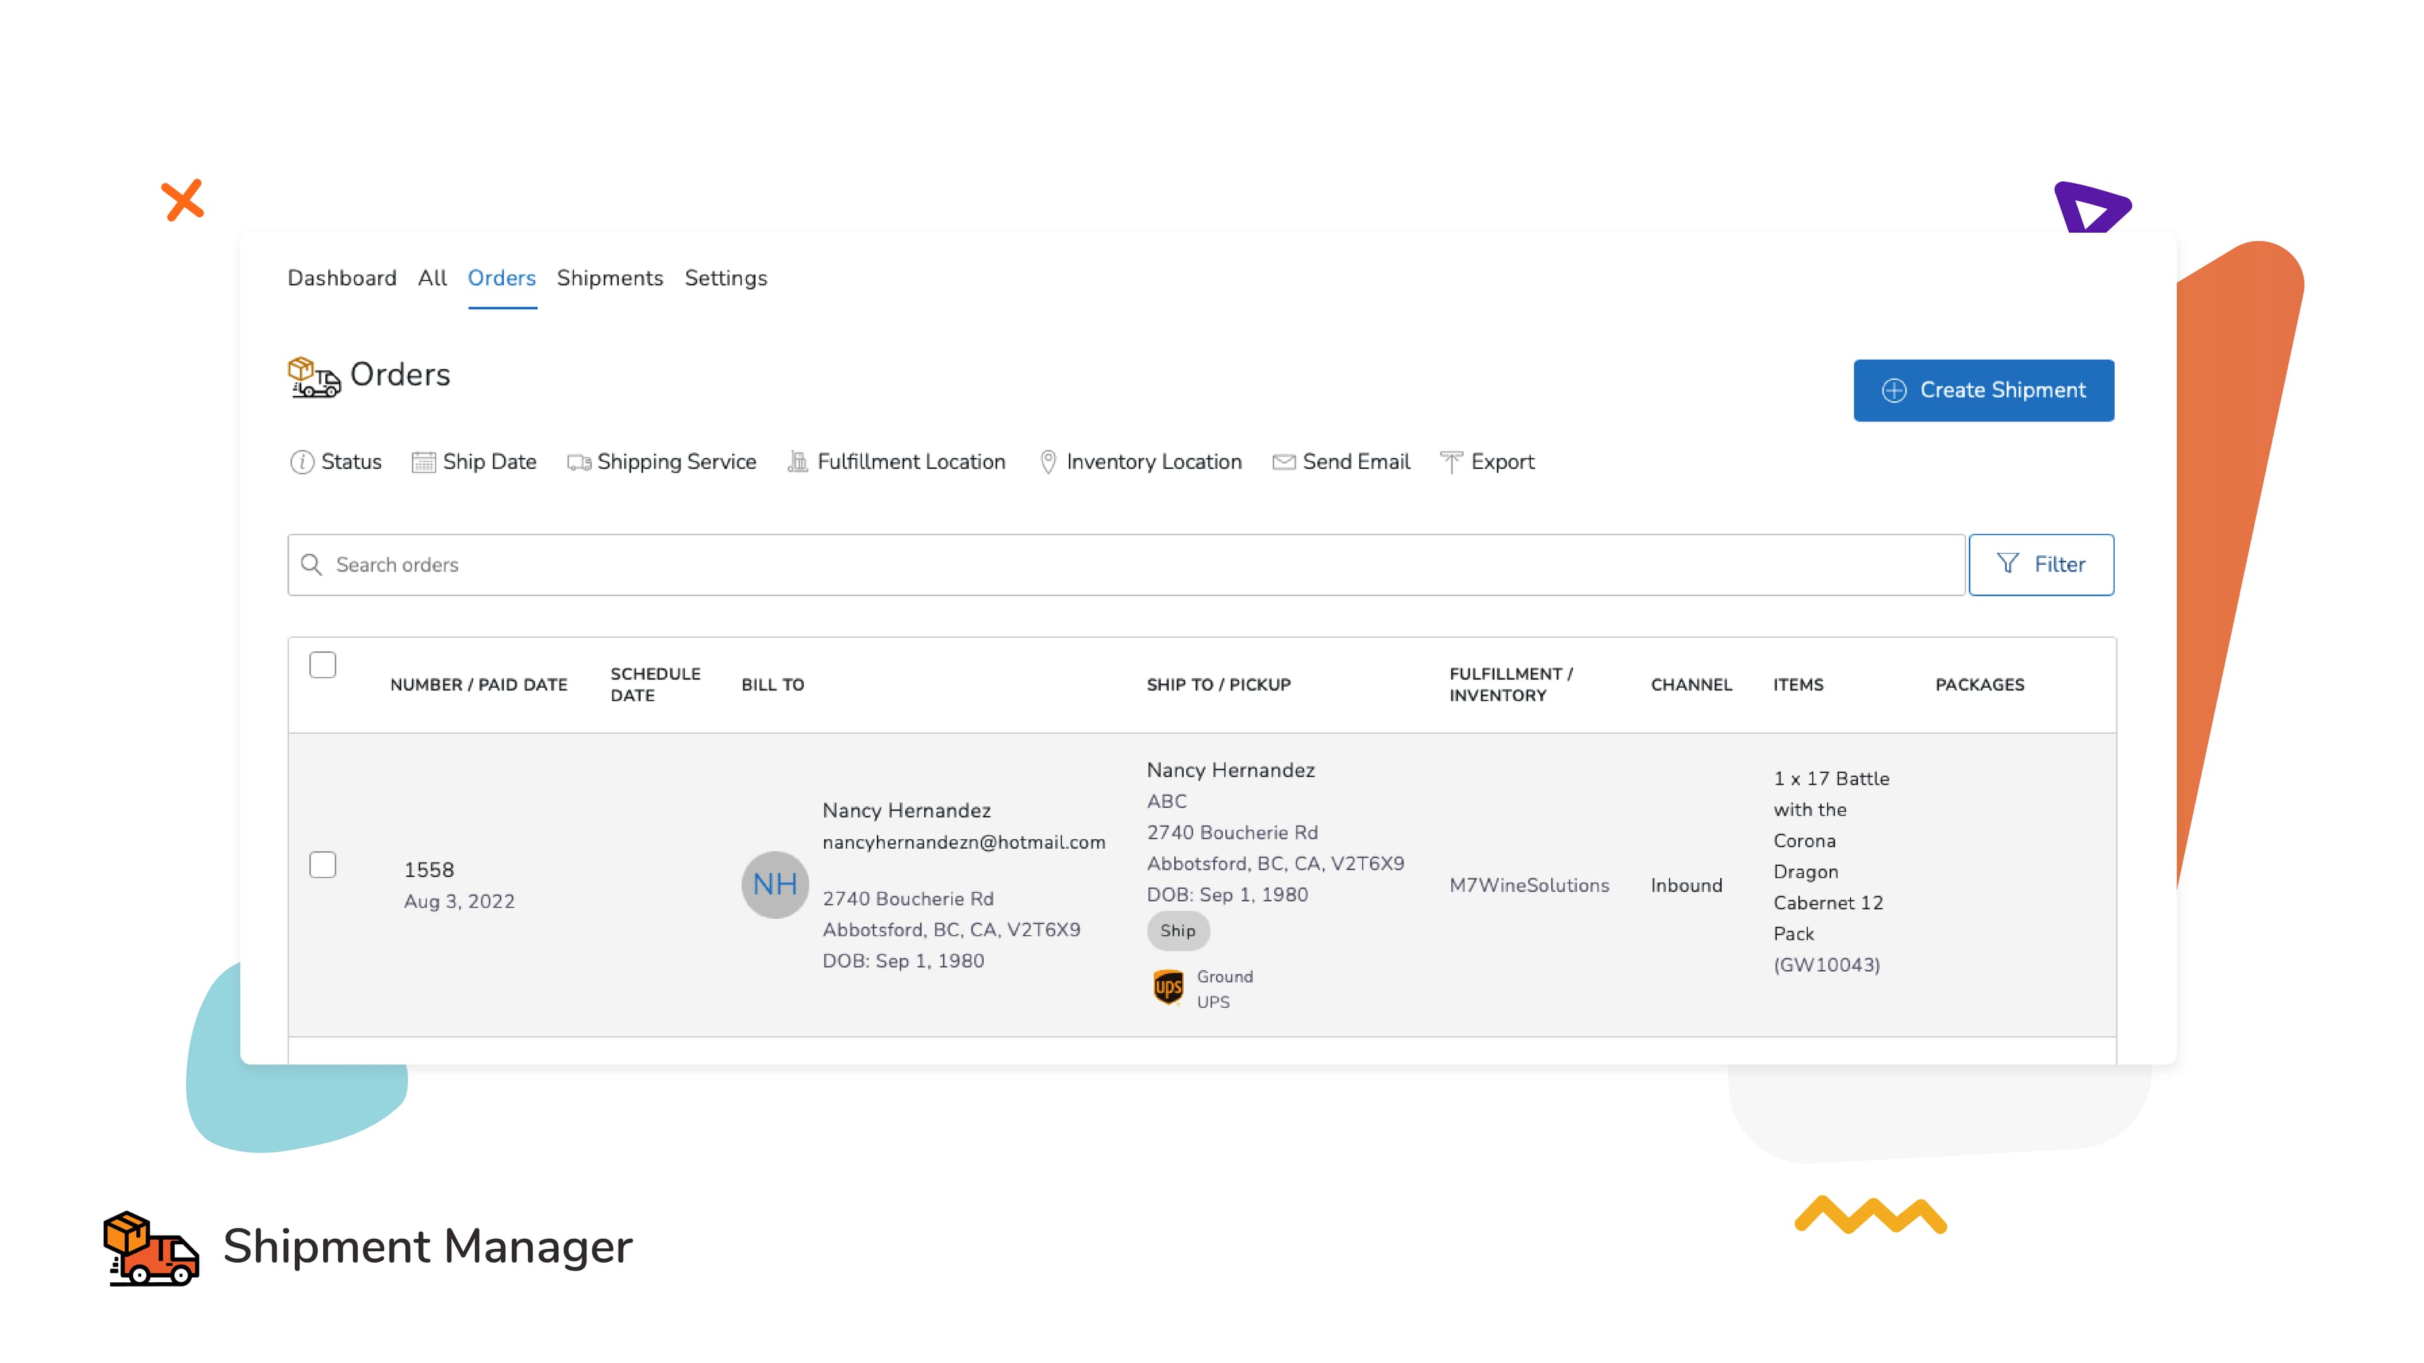Click the Schedule Date column header

click(655, 685)
